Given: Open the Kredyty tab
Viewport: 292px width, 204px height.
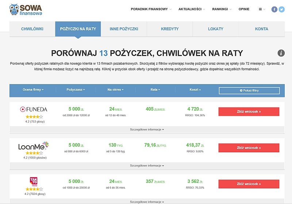Looking at the screenshot, I should pos(170,29).
